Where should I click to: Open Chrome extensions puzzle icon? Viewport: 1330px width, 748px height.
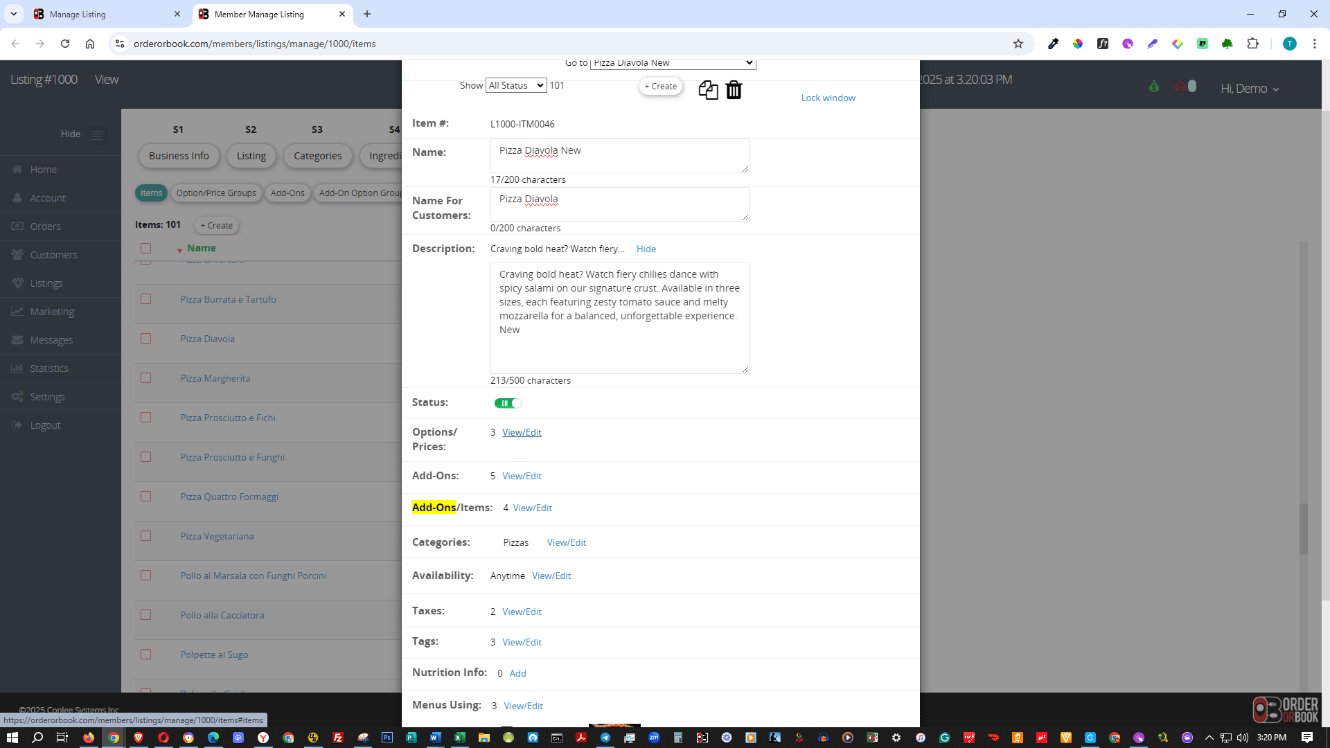pyautogui.click(x=1252, y=44)
